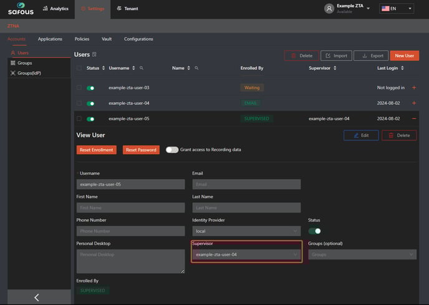Click search icon next to Username column
Image resolution: width=429 pixels, height=305 pixels.
(142, 68)
